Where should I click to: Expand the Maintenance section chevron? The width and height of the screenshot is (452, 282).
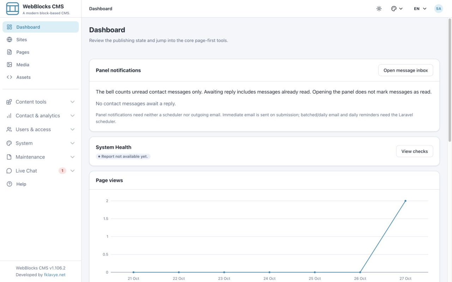[x=72, y=157]
